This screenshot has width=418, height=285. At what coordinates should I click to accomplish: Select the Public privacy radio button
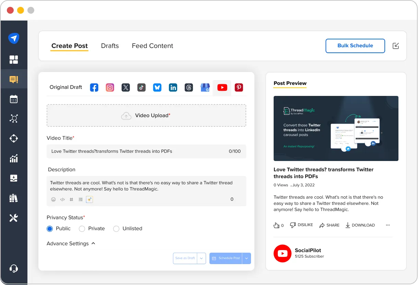pyautogui.click(x=49, y=228)
